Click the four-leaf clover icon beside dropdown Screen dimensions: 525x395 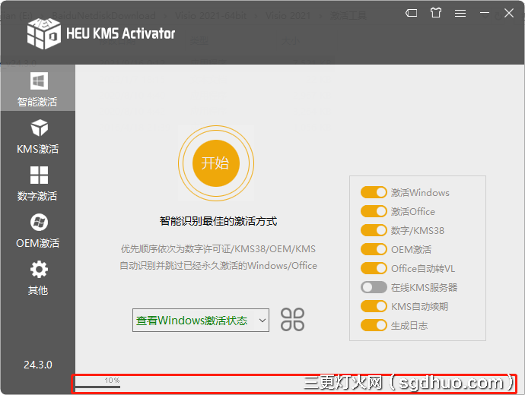(292, 320)
